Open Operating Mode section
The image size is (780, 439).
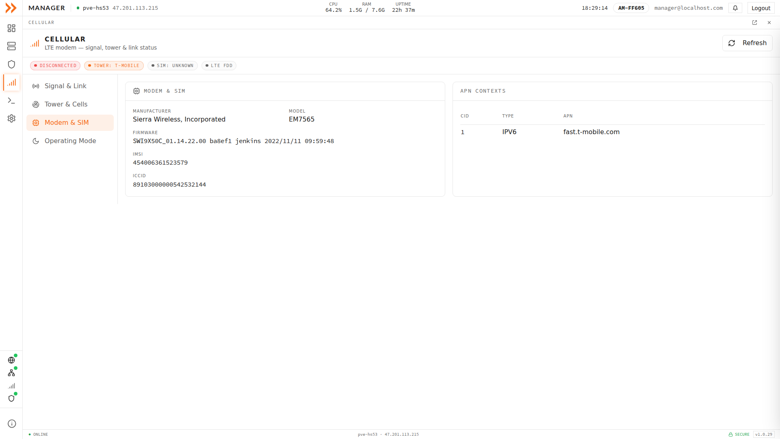pos(70,141)
